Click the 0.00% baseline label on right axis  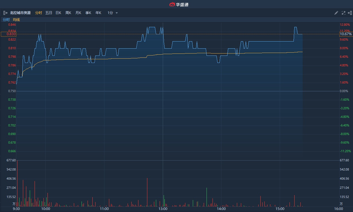[x=344, y=91]
